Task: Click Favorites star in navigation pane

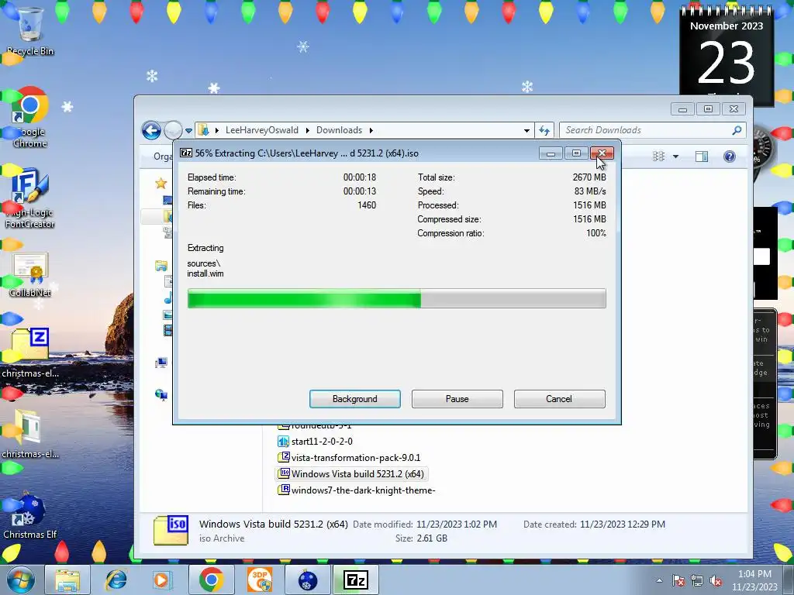Action: coord(161,183)
